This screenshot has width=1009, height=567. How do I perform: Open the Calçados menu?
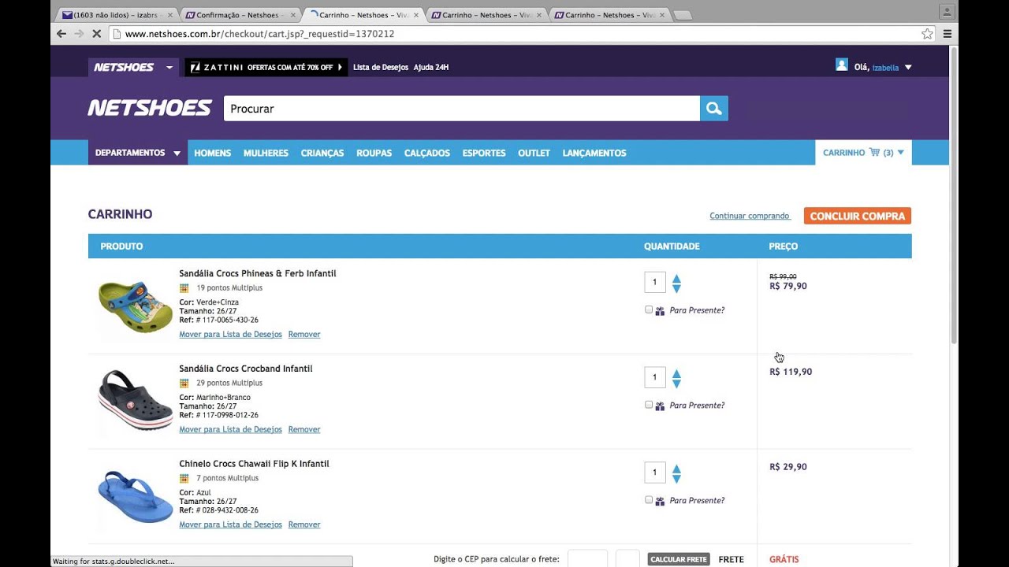pyautogui.click(x=427, y=153)
